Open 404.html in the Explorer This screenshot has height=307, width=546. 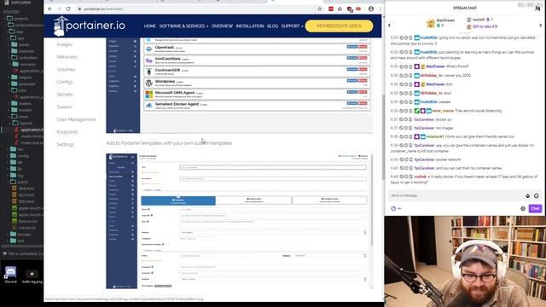(x=26, y=188)
